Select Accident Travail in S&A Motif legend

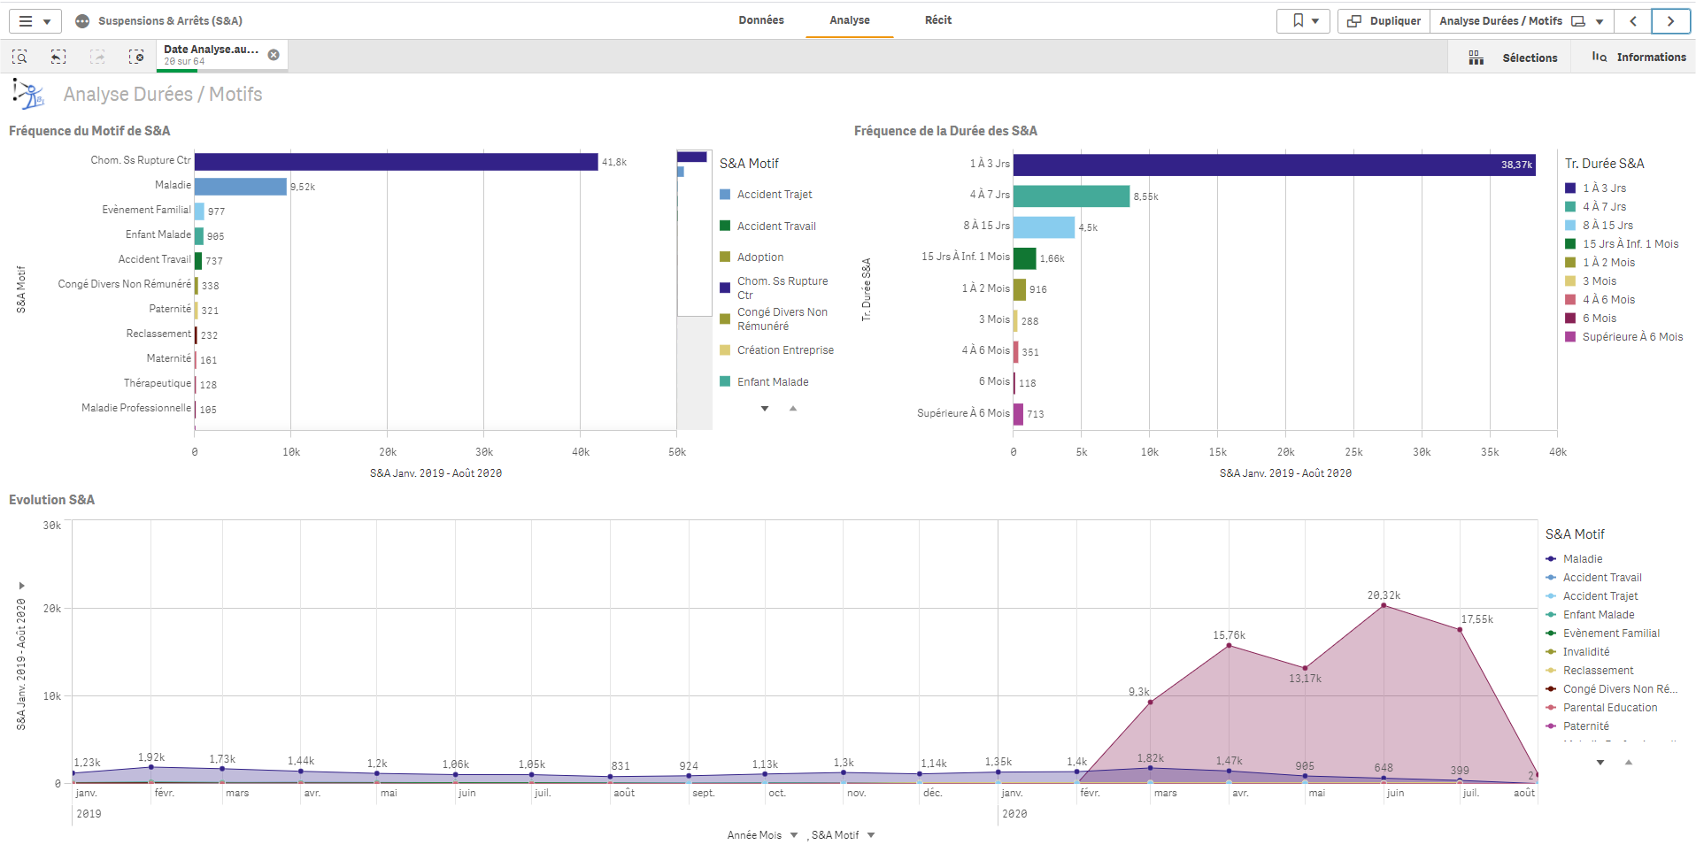tap(775, 227)
